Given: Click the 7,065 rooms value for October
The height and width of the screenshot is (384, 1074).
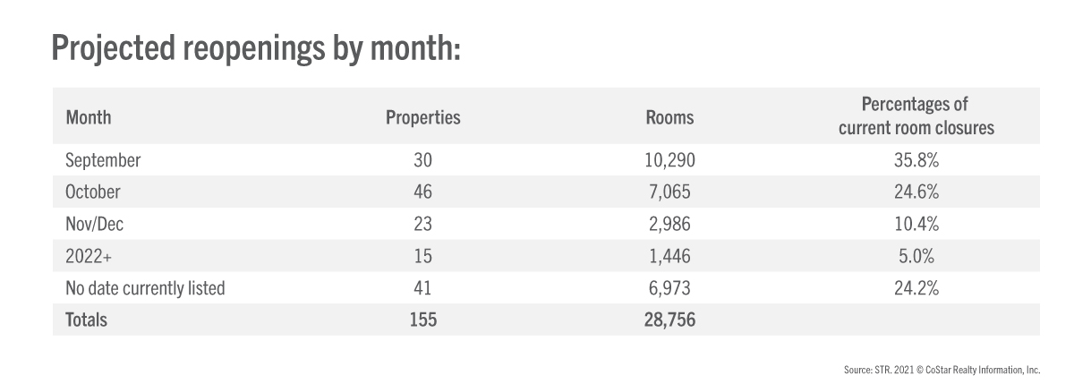Looking at the screenshot, I should pyautogui.click(x=669, y=192).
